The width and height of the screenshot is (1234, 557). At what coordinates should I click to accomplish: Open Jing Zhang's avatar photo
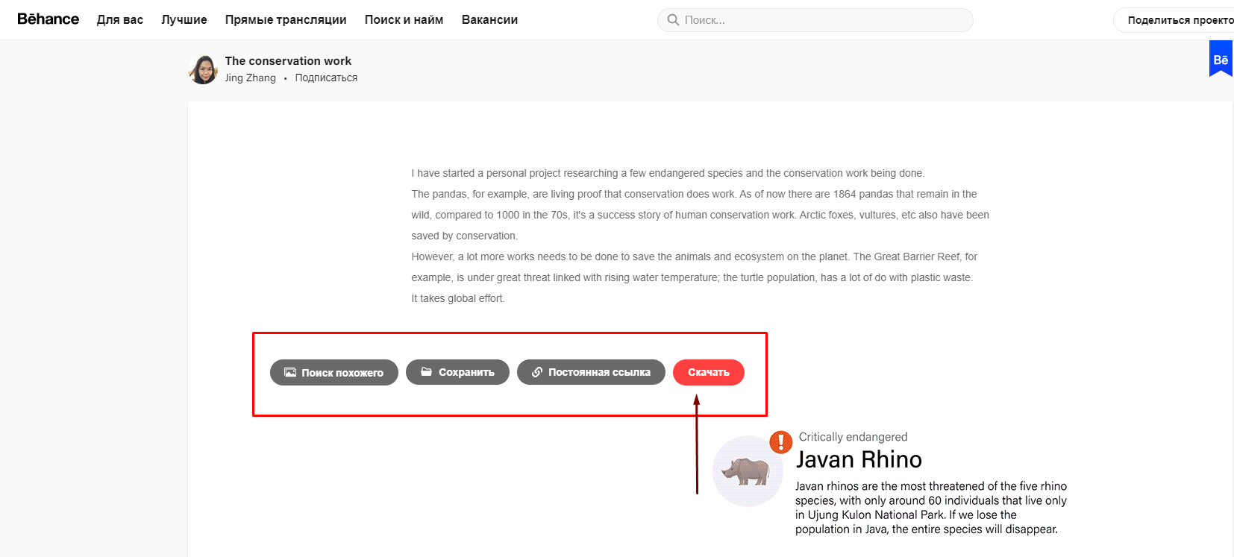pyautogui.click(x=203, y=69)
